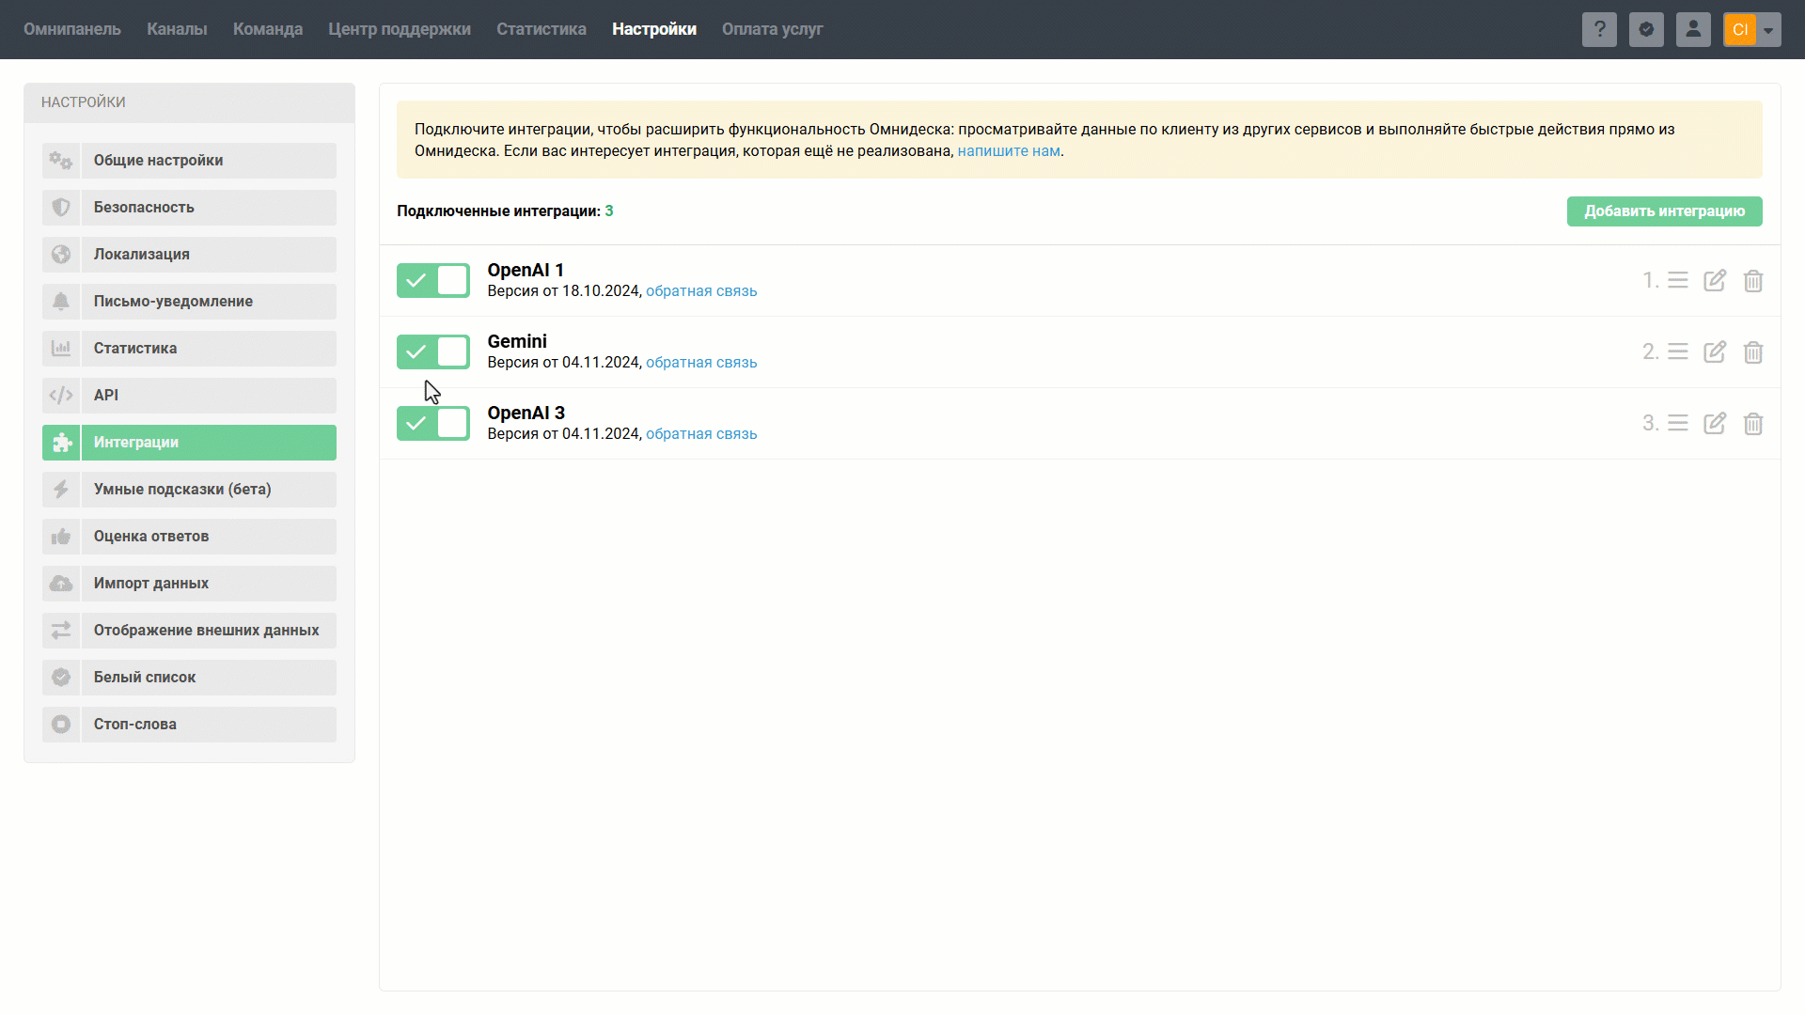
Task: Click the checkmark badge icon in header
Action: coord(1646,29)
